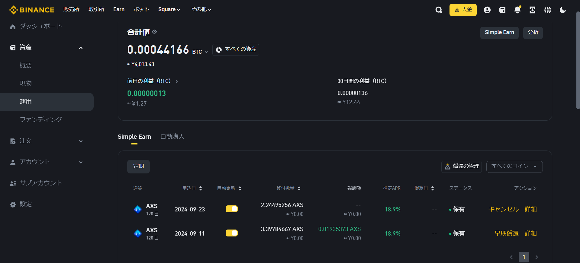Click the orders icon beside 注文
The height and width of the screenshot is (263, 580).
[13, 141]
